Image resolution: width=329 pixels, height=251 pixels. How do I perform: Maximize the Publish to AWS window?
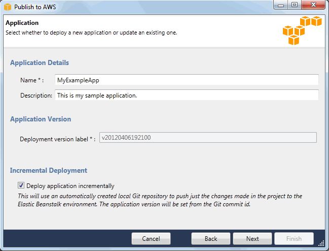[294, 6]
